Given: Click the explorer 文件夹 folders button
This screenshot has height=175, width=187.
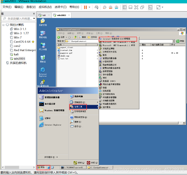Looking at the screenshot, I should point(92,37).
